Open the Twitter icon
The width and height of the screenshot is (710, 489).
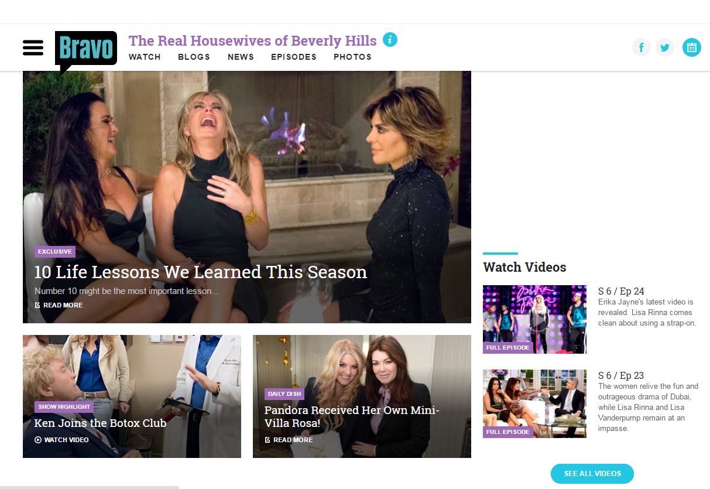[x=664, y=47]
